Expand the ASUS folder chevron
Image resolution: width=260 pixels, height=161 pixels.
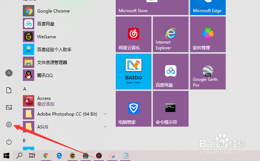(x=105, y=127)
